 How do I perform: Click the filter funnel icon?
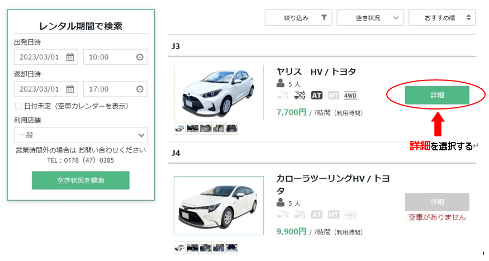[324, 18]
